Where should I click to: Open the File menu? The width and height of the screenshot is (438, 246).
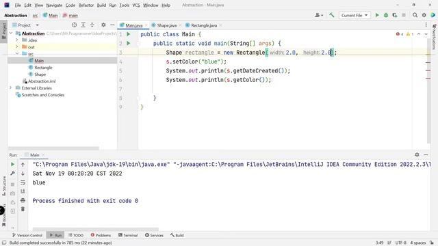tap(18, 5)
